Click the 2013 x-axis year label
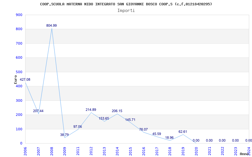The width and height of the screenshot is (252, 157). point(104,151)
